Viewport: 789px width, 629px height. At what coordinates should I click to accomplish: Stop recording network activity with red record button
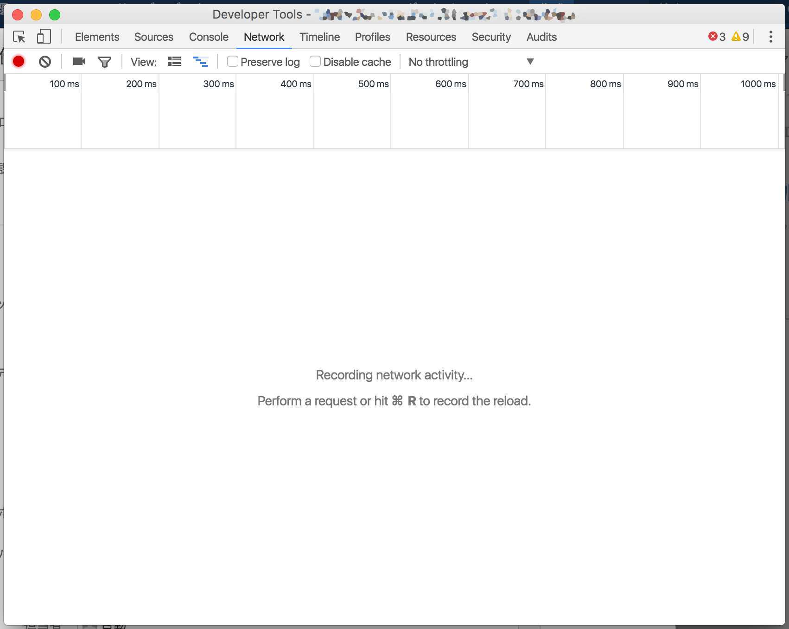(x=19, y=61)
